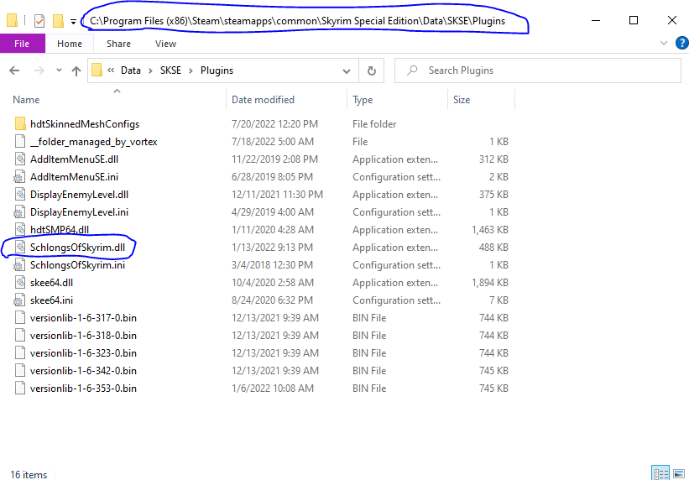Open Customize Quick Access Toolbar dropdown
The image size is (689, 480).
73,21
